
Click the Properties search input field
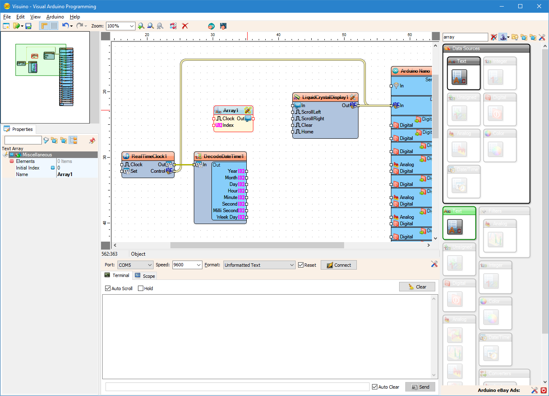pyautogui.click(x=23, y=140)
